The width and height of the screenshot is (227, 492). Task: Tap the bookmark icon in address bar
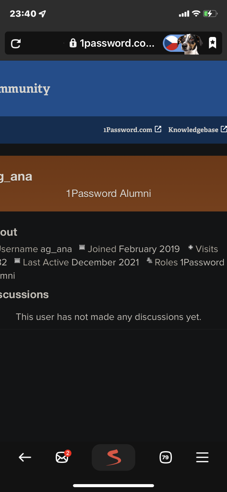[212, 43]
